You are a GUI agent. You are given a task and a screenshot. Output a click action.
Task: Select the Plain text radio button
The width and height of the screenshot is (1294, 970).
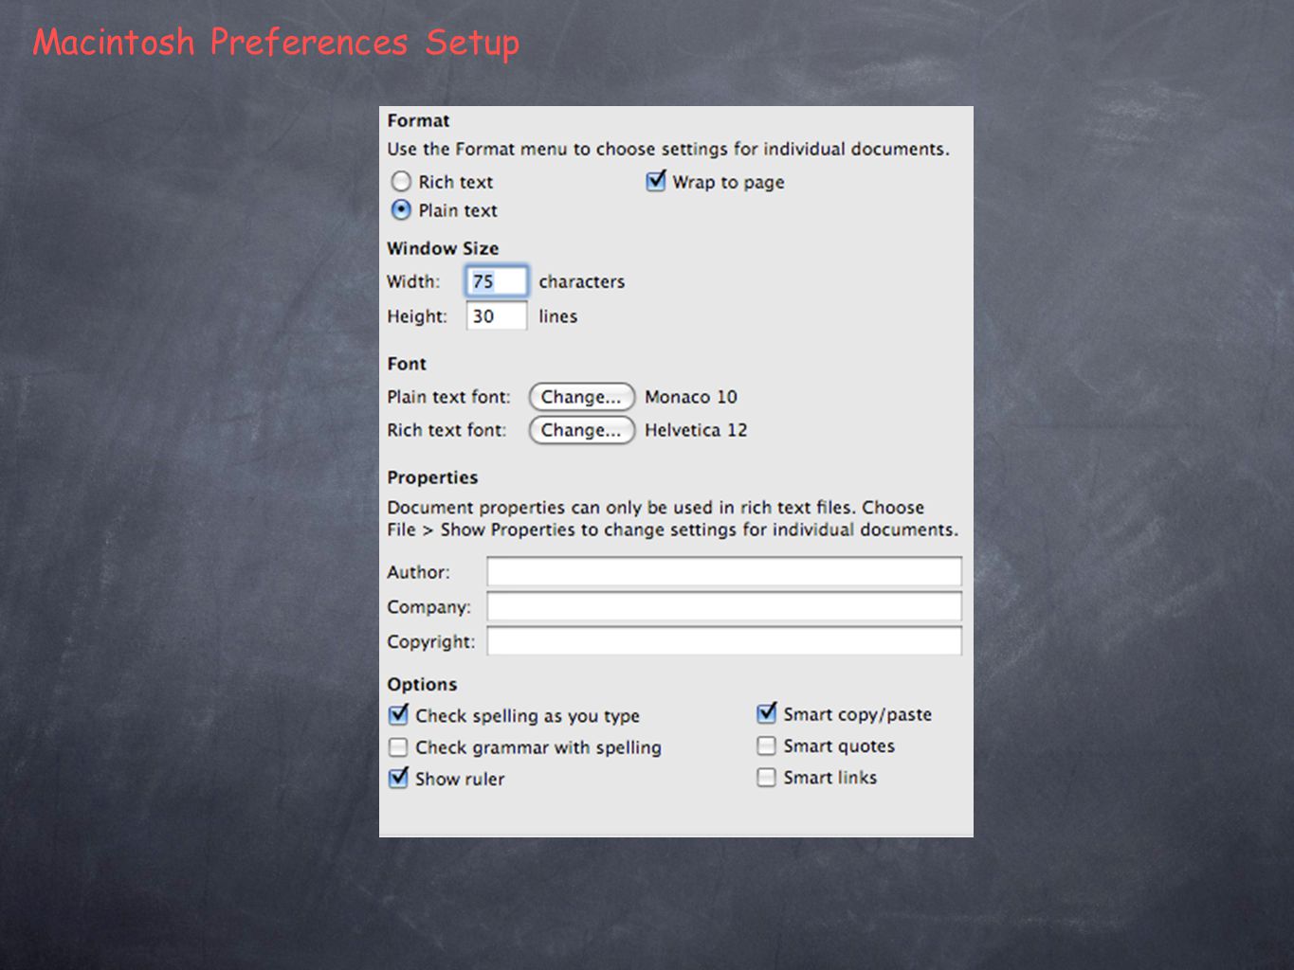401,209
